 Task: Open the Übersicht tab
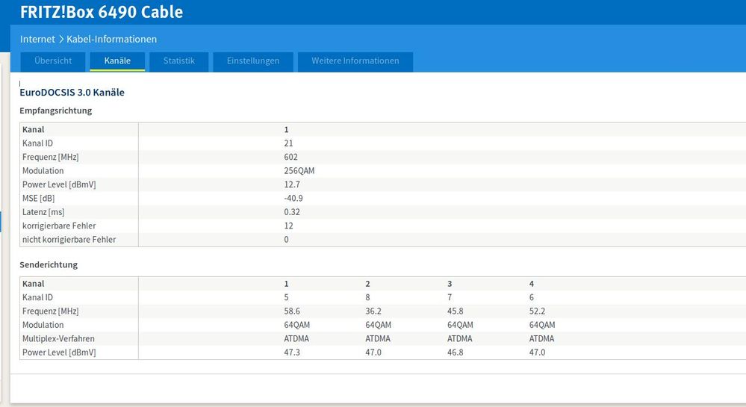click(53, 61)
